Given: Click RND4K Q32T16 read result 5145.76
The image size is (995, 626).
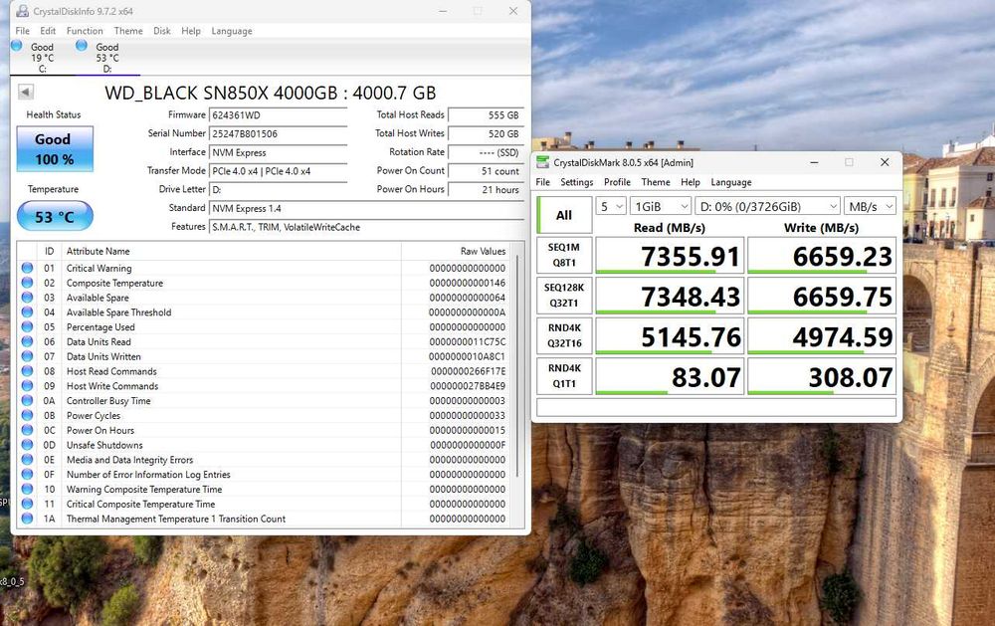Looking at the screenshot, I should pyautogui.click(x=670, y=335).
